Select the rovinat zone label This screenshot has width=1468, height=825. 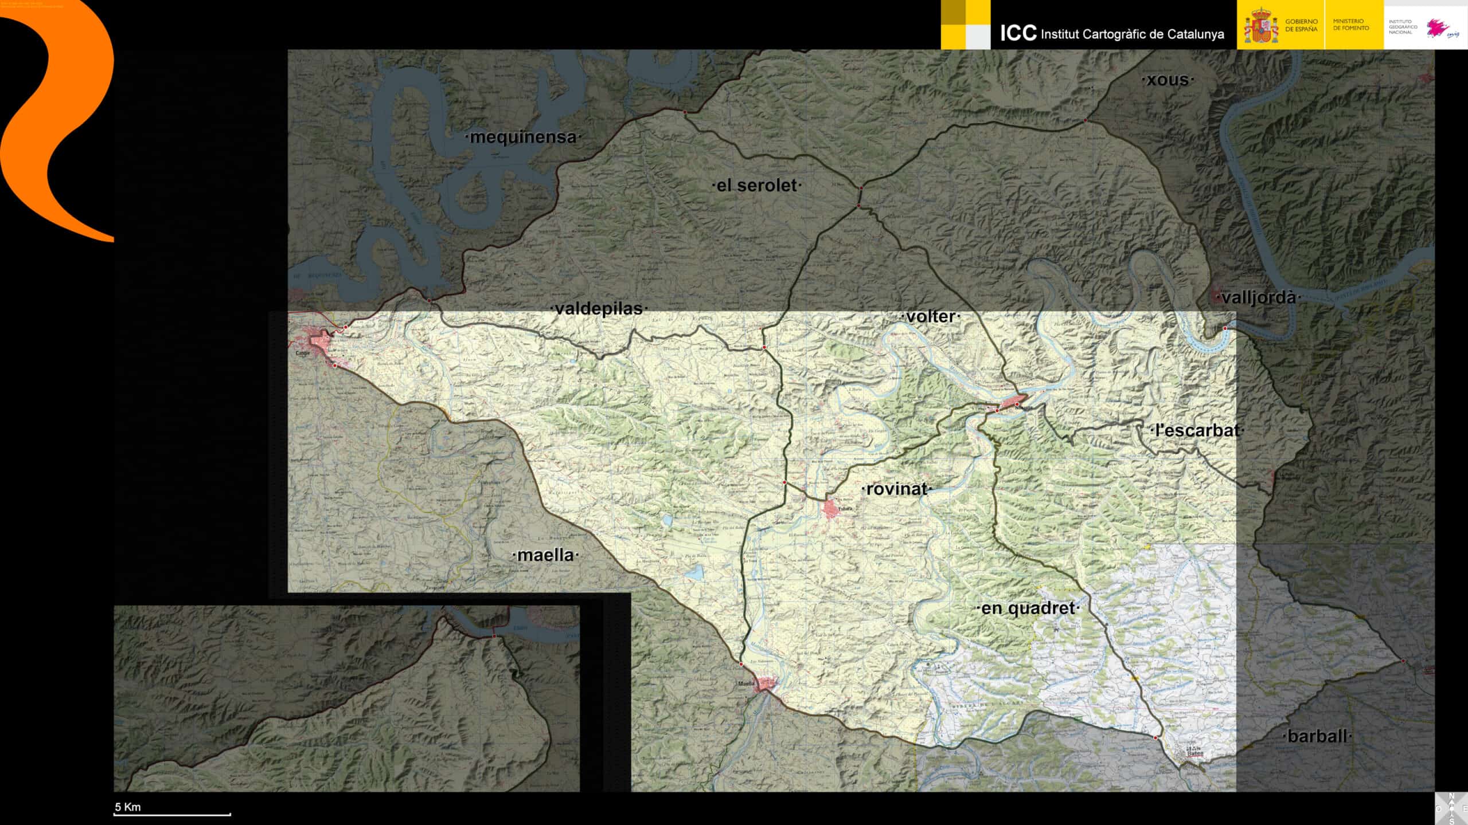click(896, 489)
